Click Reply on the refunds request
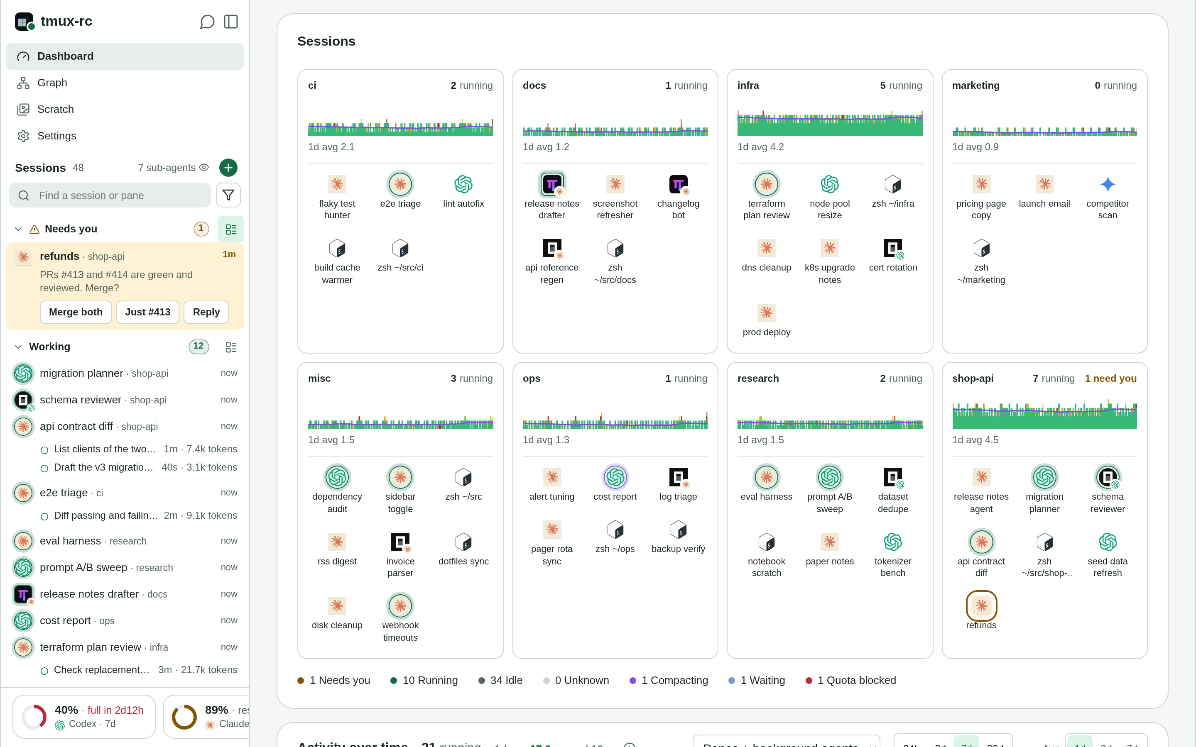This screenshot has height=747, width=1196. (206, 312)
